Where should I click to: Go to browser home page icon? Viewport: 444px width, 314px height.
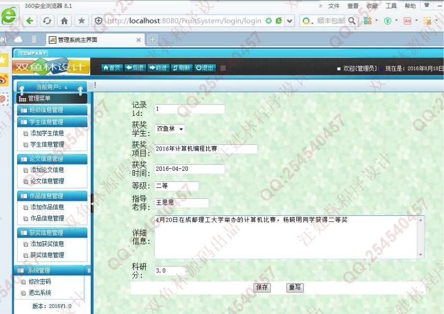pyautogui.click(x=64, y=21)
